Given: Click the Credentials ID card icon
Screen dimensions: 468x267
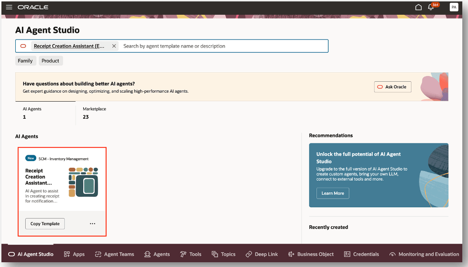Looking at the screenshot, I should pyautogui.click(x=347, y=254).
